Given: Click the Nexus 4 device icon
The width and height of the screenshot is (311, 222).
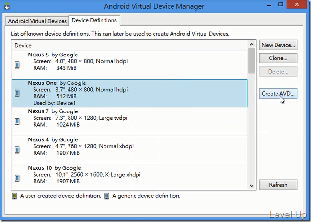Looking at the screenshot, I should tap(17, 150).
